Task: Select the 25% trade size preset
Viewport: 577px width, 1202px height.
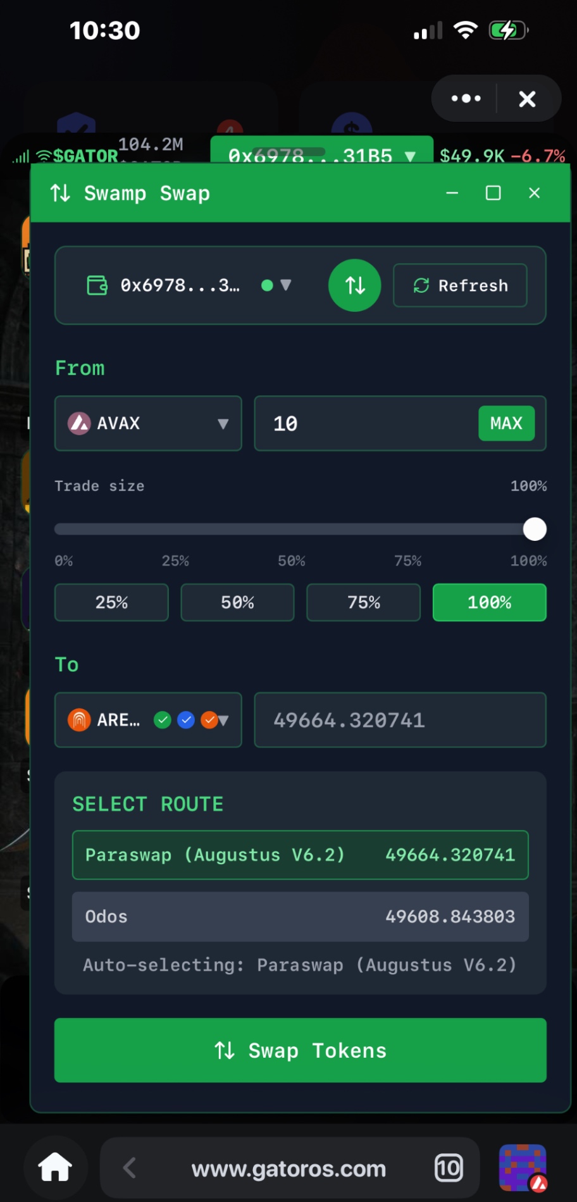Action: (111, 602)
